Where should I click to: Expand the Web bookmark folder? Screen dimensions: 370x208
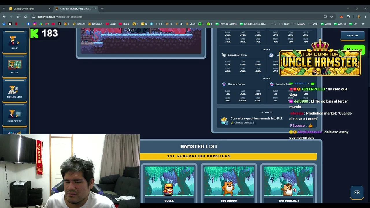(313, 24)
